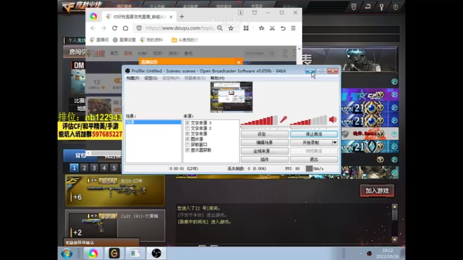Click the douyu site search magnifier

(271, 53)
